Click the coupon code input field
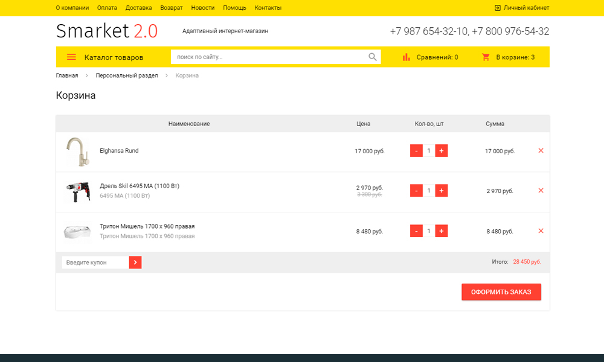Image resolution: width=604 pixels, height=362 pixels. pos(95,262)
